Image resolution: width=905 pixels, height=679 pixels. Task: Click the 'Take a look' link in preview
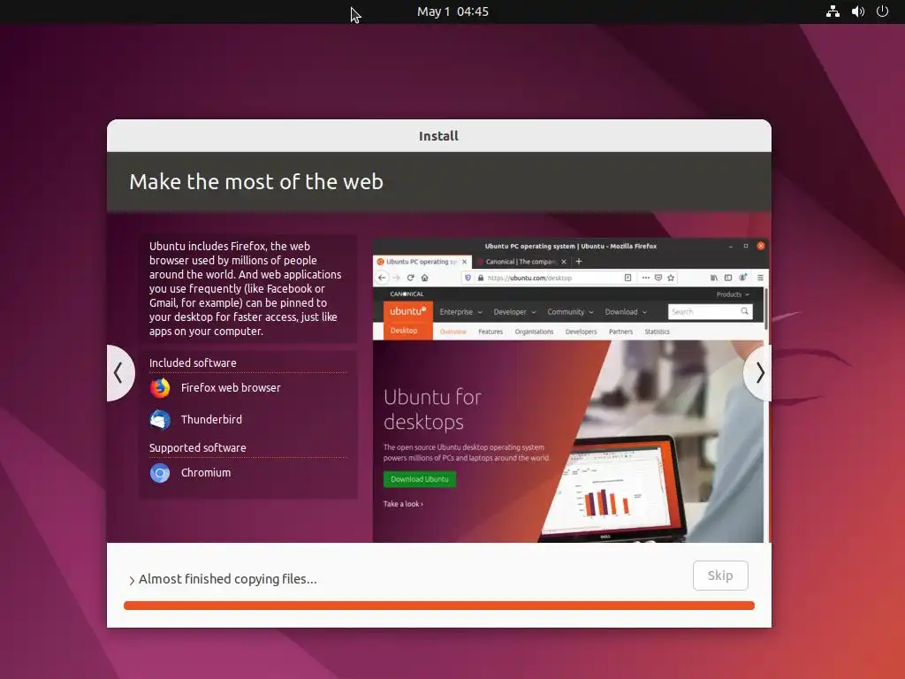coord(403,504)
